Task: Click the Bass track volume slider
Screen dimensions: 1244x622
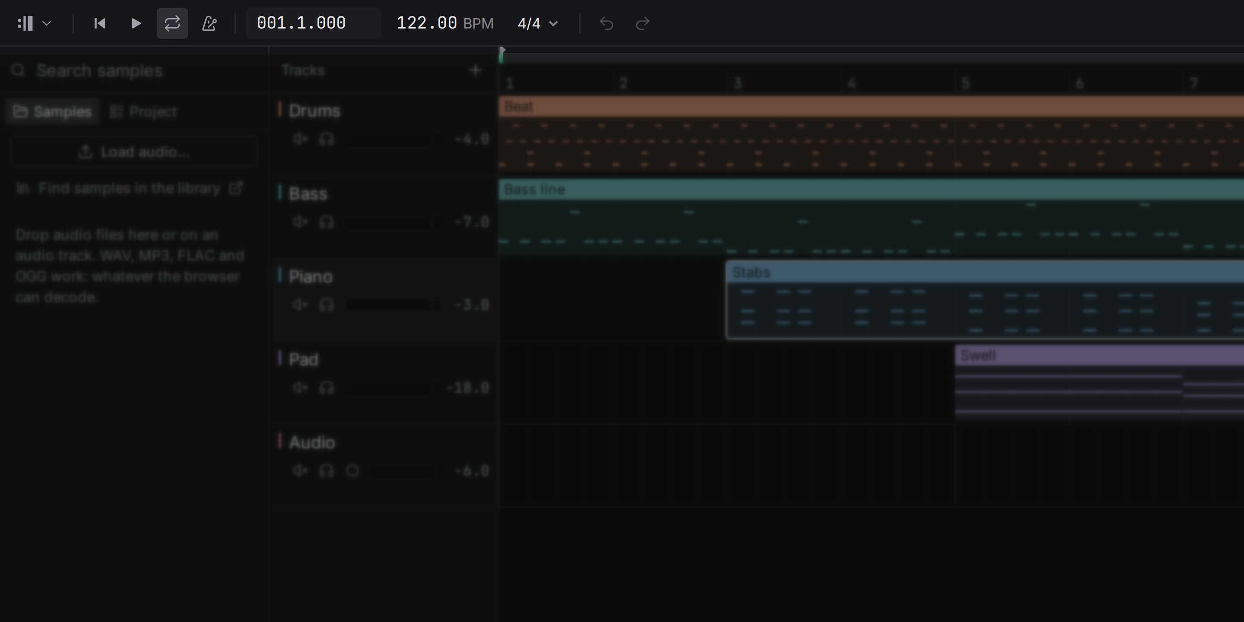Action: [x=393, y=222]
